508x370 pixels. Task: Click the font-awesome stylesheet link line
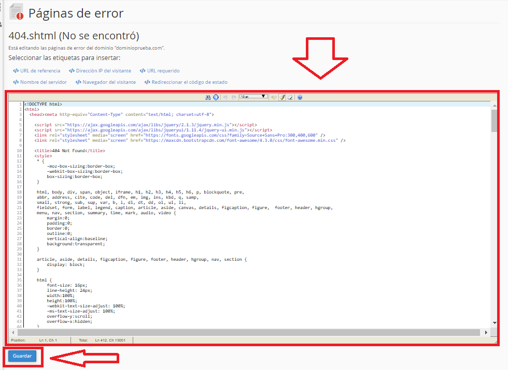(x=190, y=140)
